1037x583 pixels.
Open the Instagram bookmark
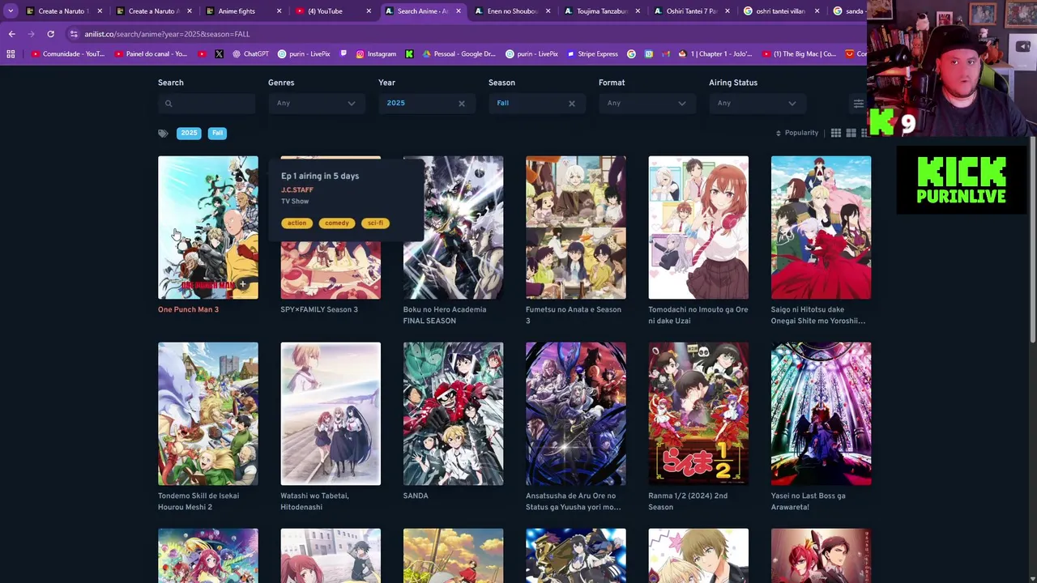[376, 54]
